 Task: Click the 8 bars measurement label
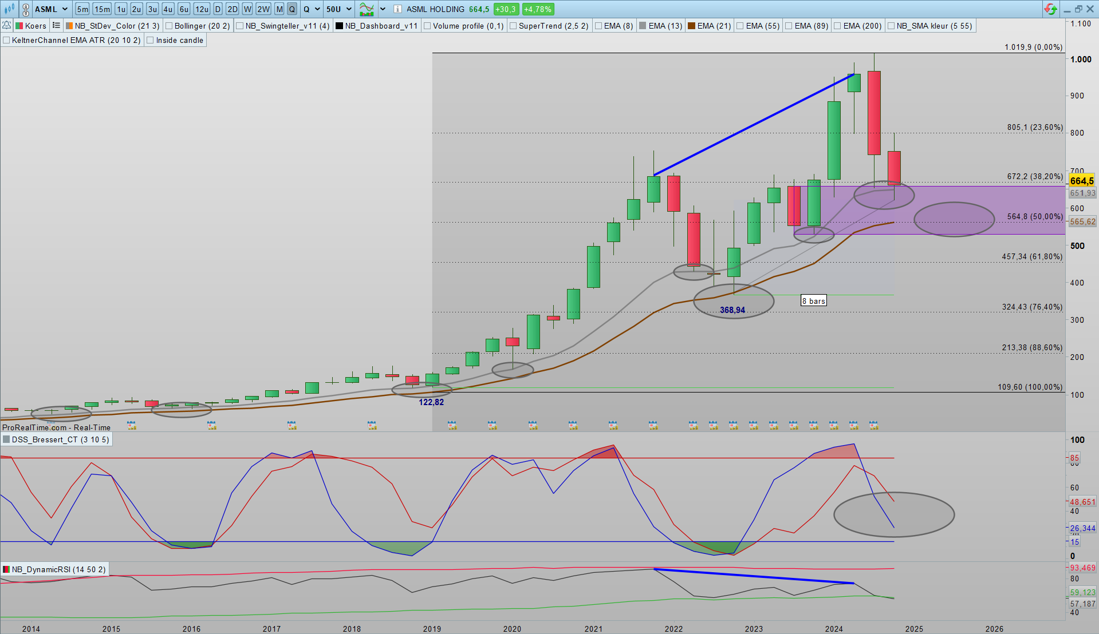[813, 301]
